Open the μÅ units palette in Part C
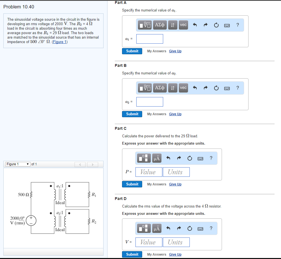The image size is (281, 259). click(156, 158)
